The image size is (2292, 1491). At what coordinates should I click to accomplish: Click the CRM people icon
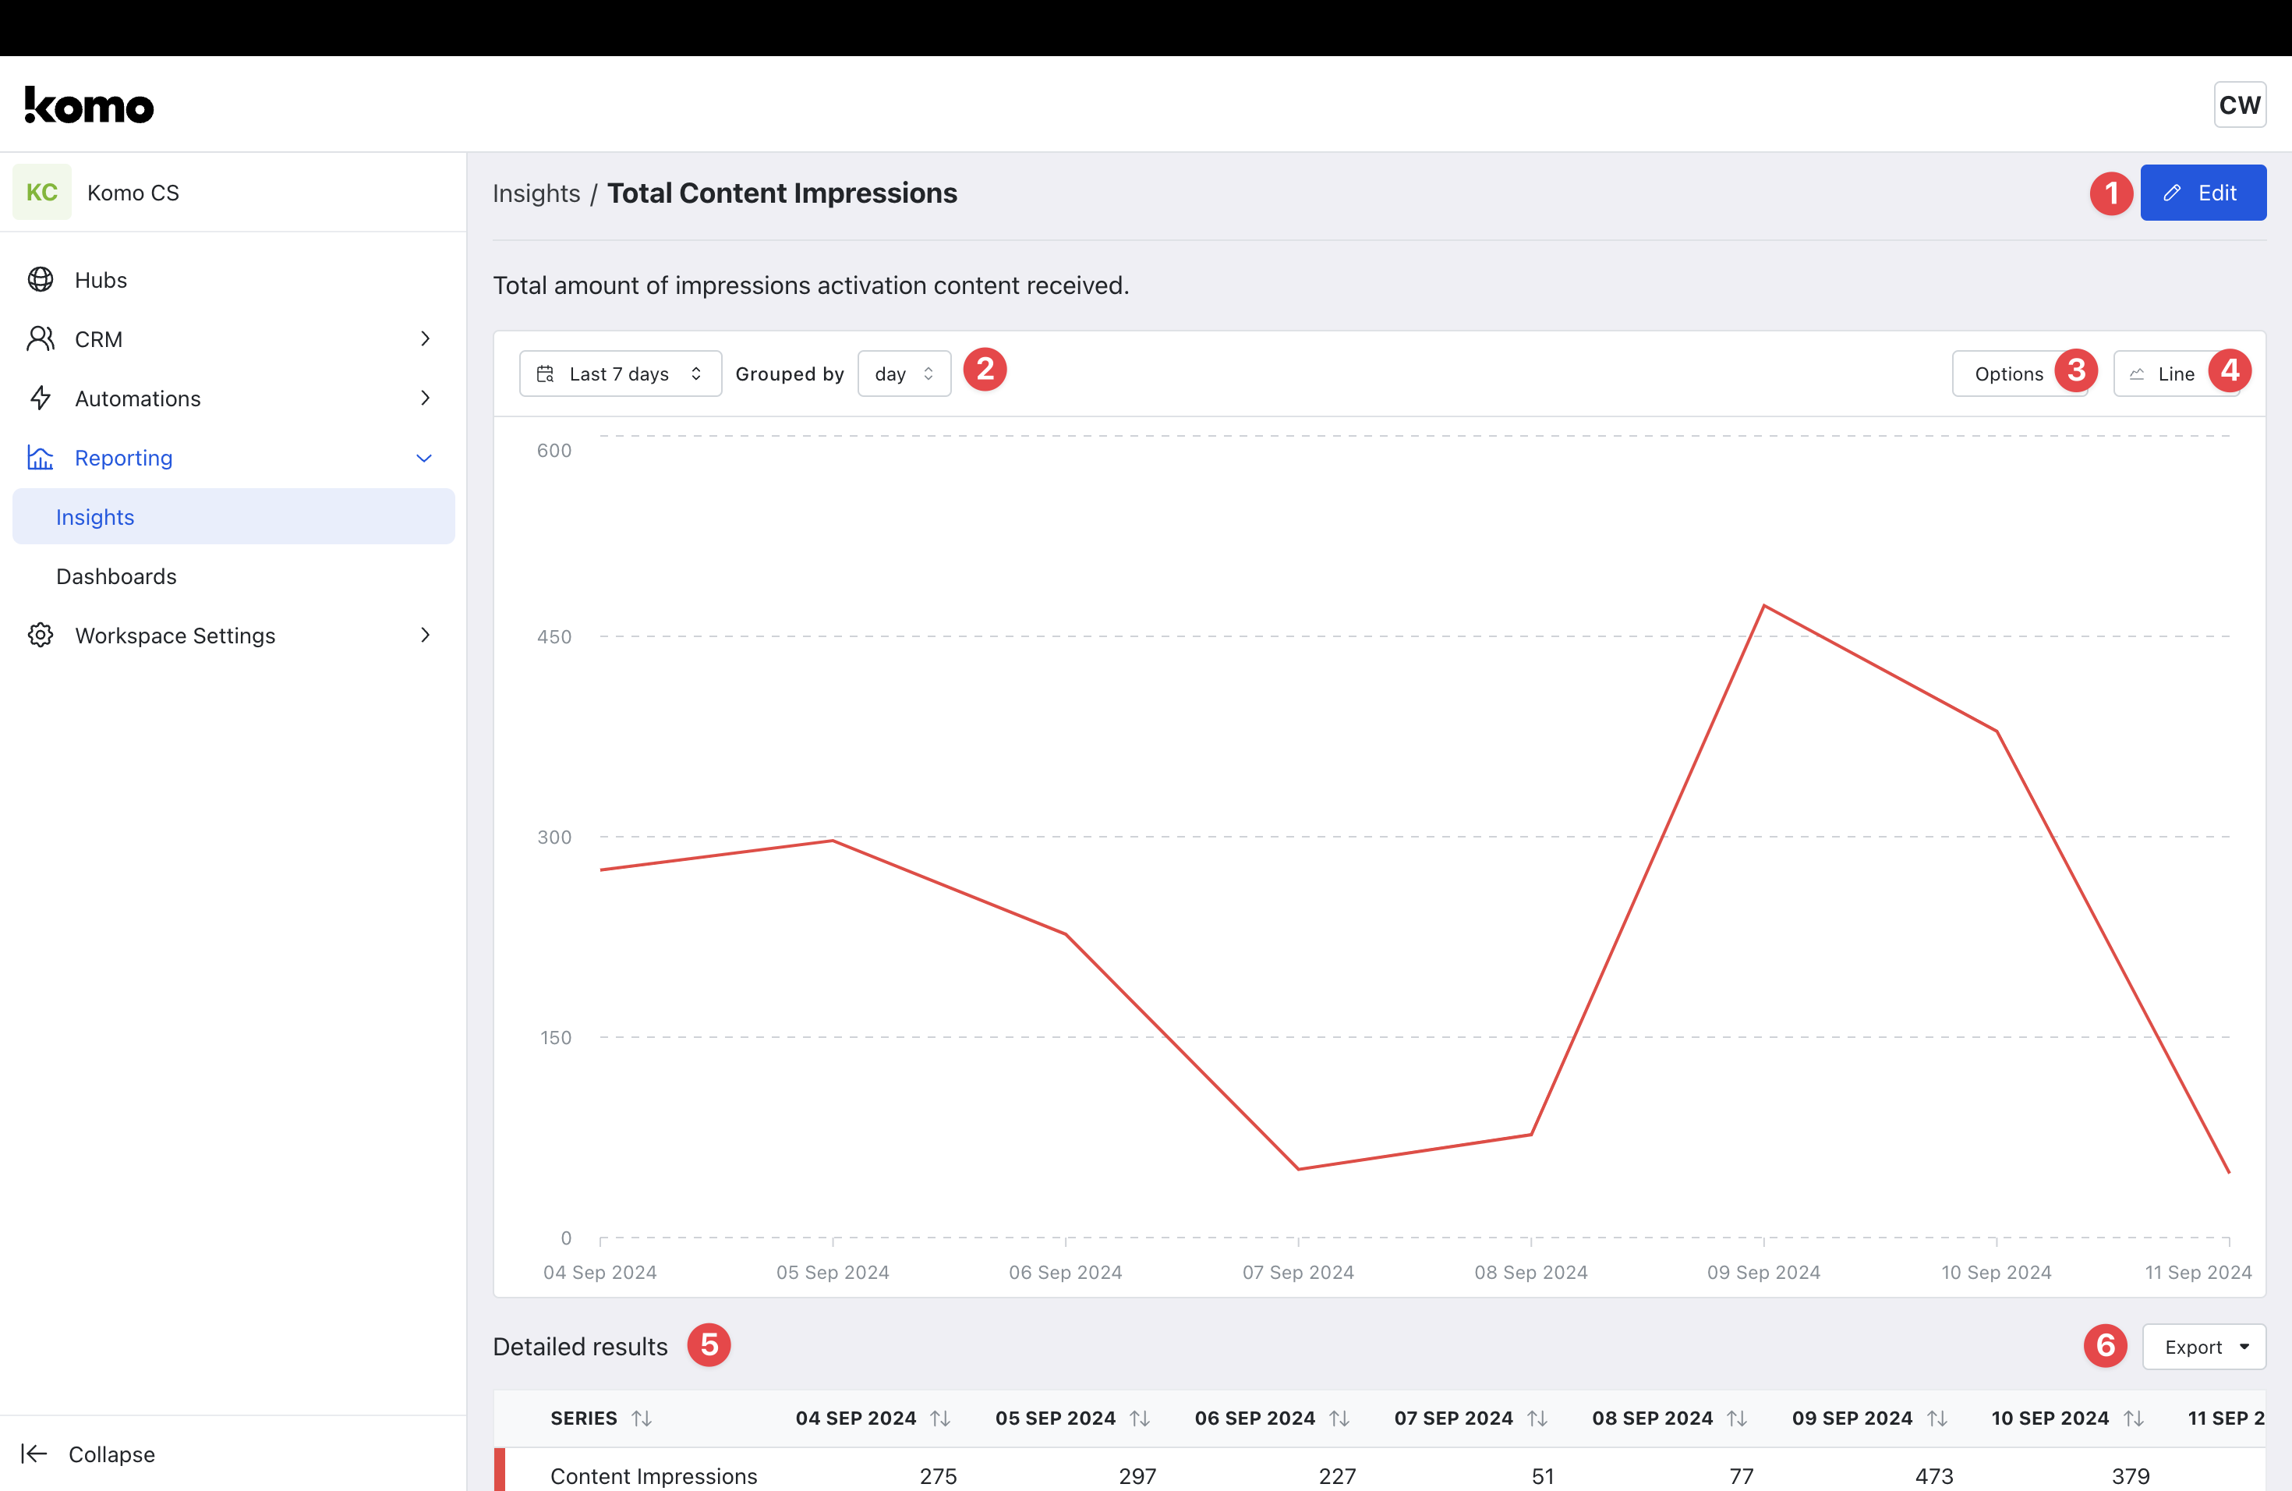point(41,339)
